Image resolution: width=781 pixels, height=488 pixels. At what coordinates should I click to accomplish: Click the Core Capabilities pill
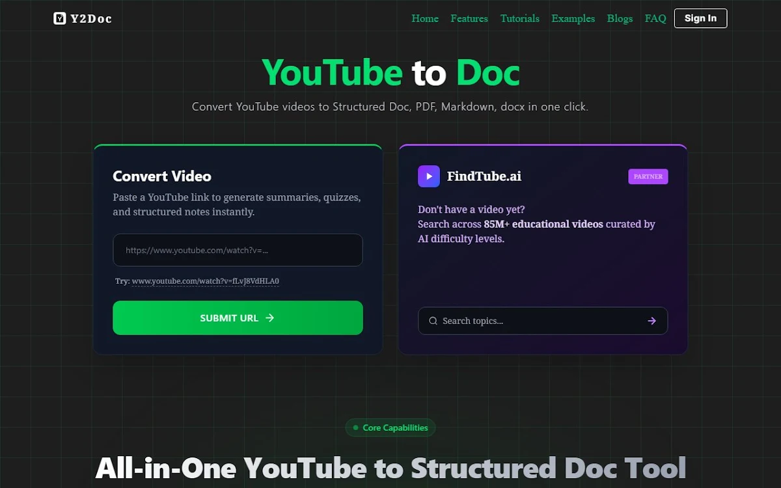tap(390, 427)
